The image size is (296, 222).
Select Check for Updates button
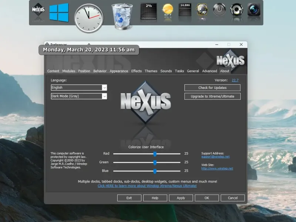(212, 88)
